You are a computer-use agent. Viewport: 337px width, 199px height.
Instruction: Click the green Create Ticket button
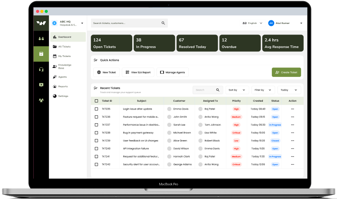(x=286, y=72)
